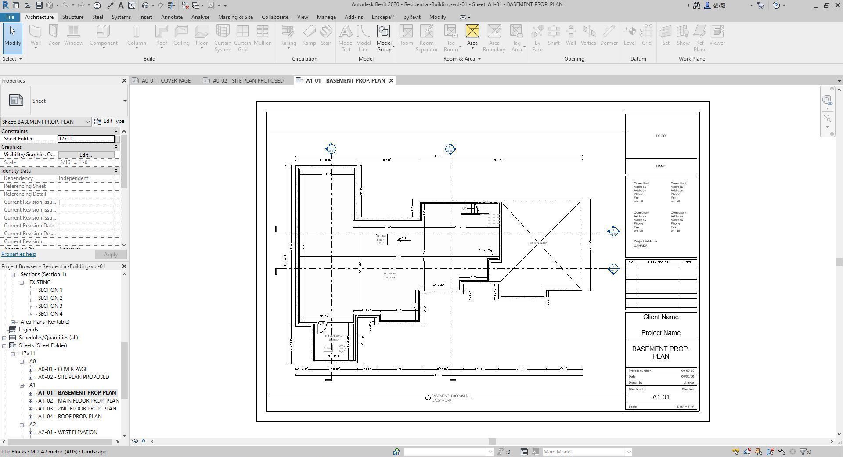Click the Save icon in quick access toolbar
The width and height of the screenshot is (843, 457).
[39, 5]
